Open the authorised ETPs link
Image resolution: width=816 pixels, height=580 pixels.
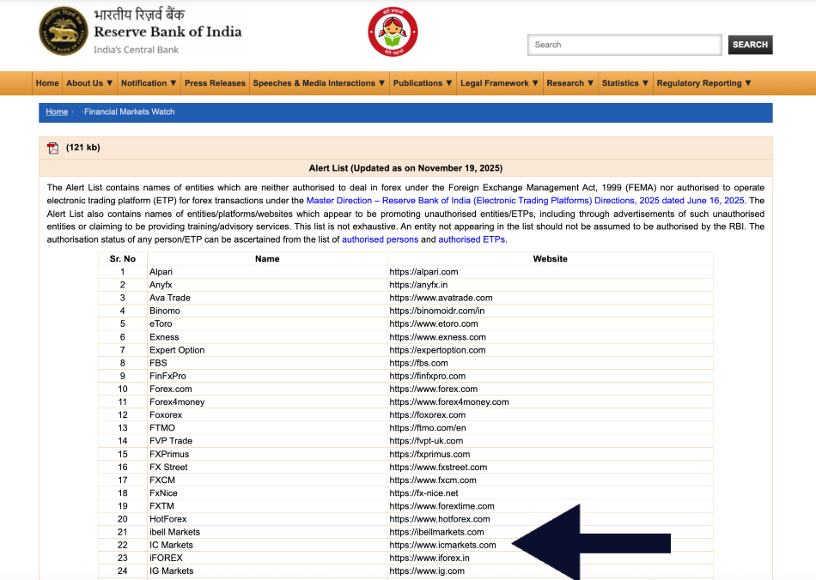472,239
